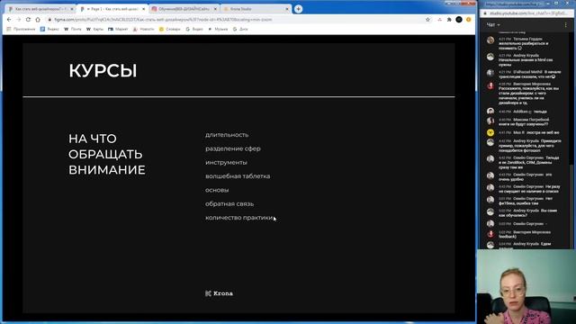Click the orange icon at toolbar end
This screenshot has width=576, height=324.
click(468, 20)
